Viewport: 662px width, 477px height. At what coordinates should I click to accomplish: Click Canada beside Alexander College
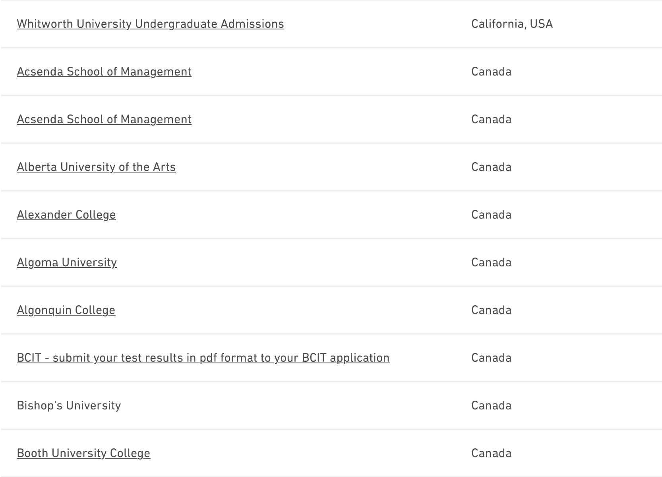point(491,215)
